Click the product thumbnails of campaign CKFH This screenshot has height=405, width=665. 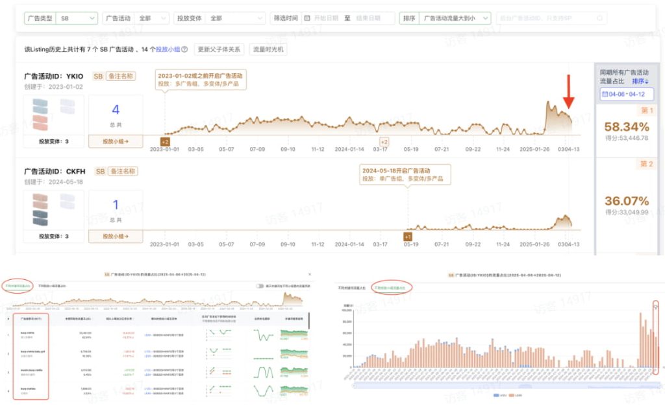pos(53,209)
